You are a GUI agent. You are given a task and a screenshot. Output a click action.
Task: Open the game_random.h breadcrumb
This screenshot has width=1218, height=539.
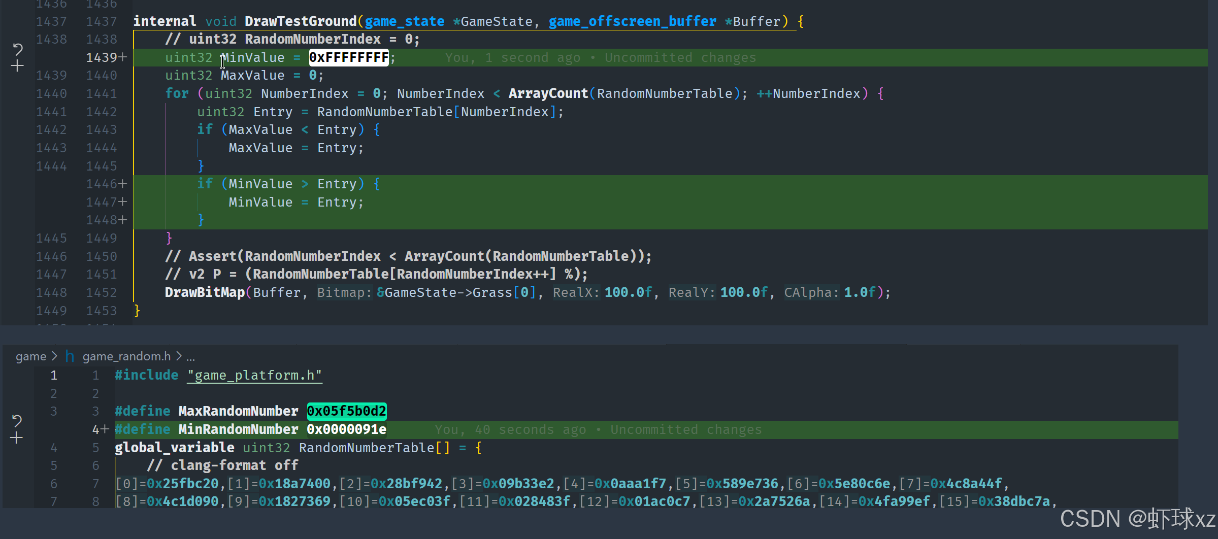[126, 357]
